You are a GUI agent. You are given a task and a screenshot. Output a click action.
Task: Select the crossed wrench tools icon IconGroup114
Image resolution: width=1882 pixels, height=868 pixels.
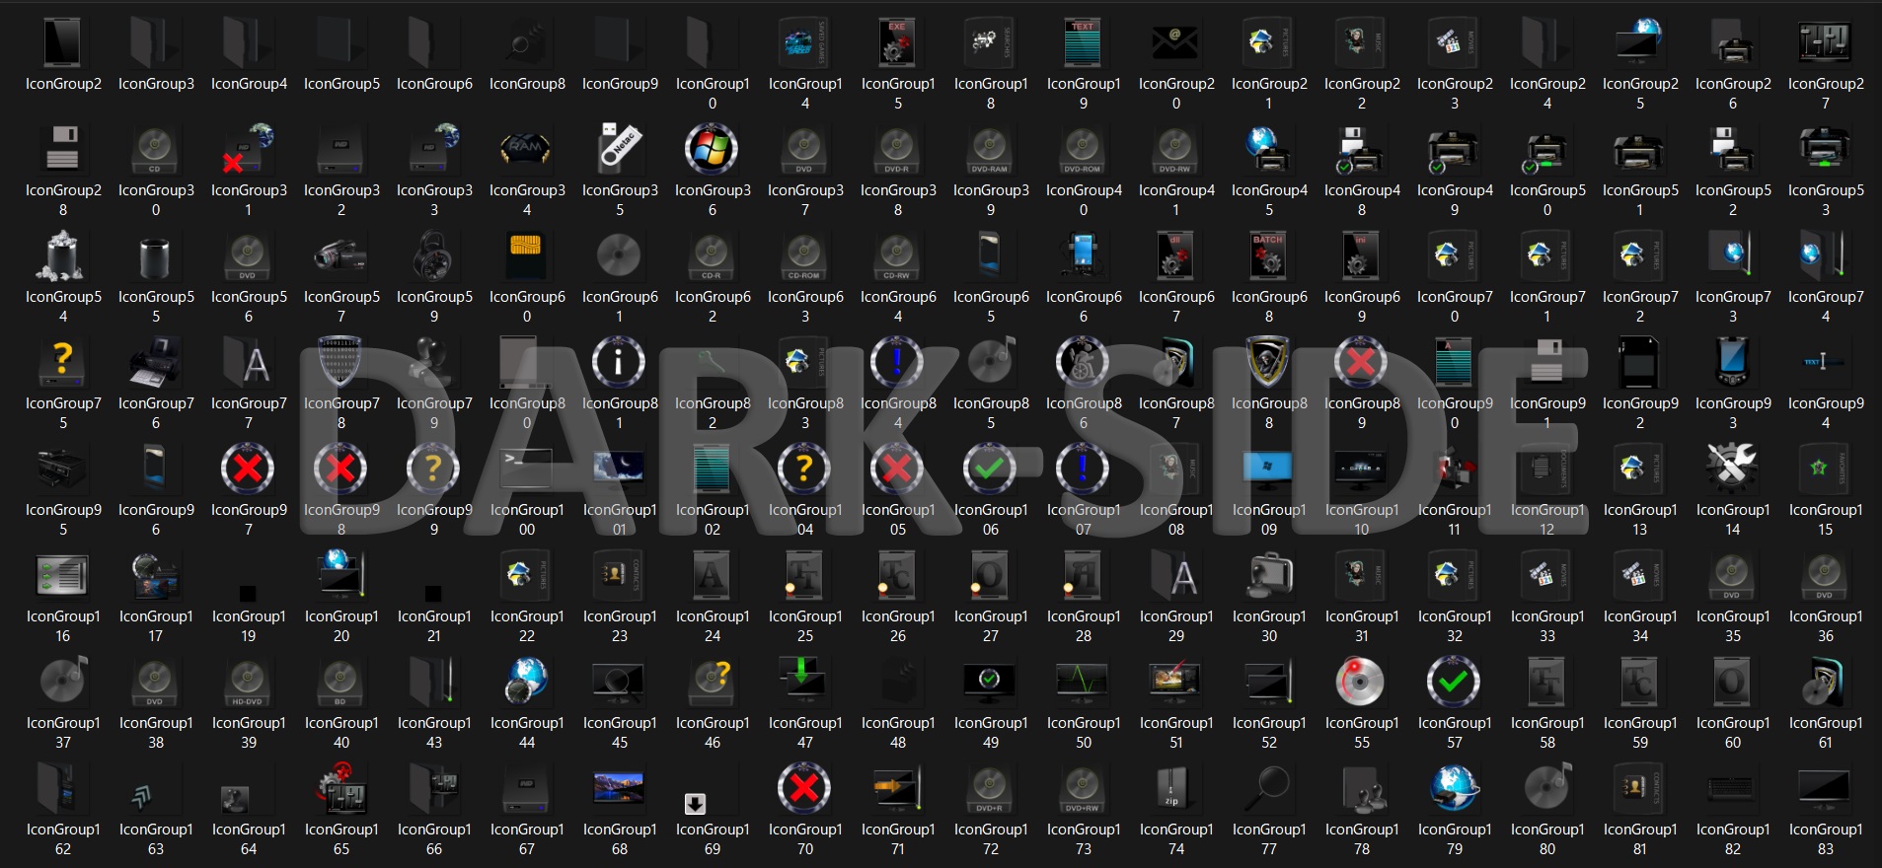pos(1732,469)
